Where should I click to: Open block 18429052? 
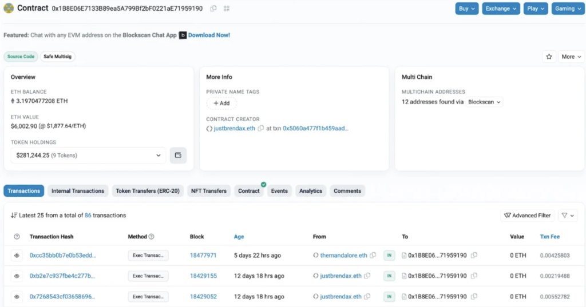tap(203, 297)
